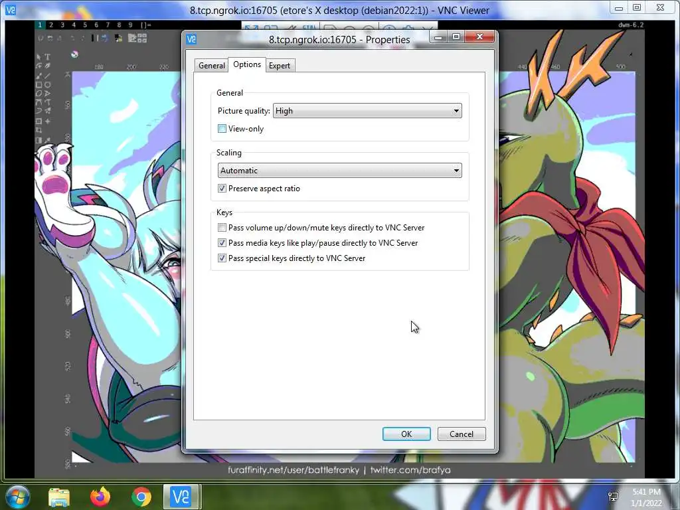Maximize the VNC Viewer window
Image resolution: width=680 pixels, height=510 pixels.
click(x=637, y=7)
